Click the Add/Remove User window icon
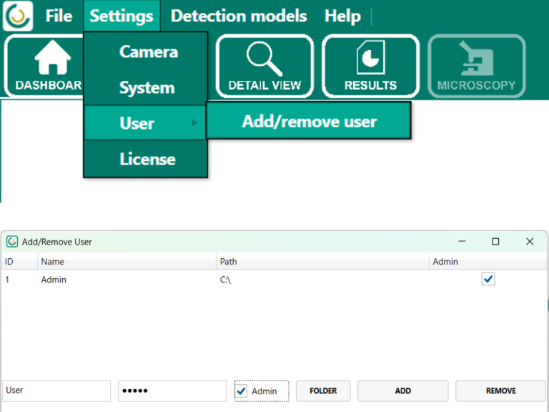Screen dimensions: 549x412 click(12, 242)
